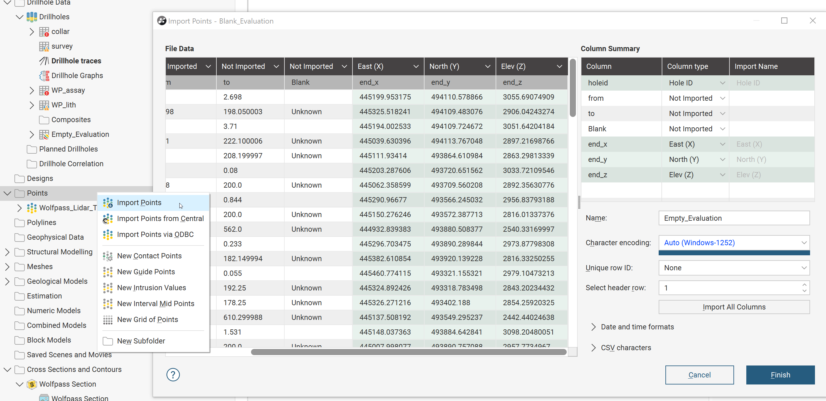Click the survey table icon
This screenshot has width=826, height=401.
(x=44, y=47)
